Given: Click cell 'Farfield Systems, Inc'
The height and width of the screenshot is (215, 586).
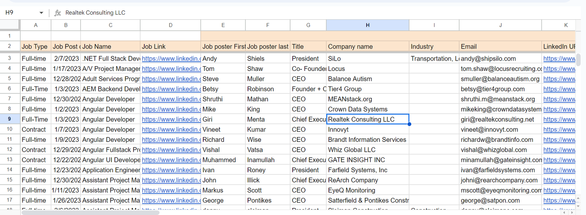Looking at the screenshot, I should pos(368,170).
